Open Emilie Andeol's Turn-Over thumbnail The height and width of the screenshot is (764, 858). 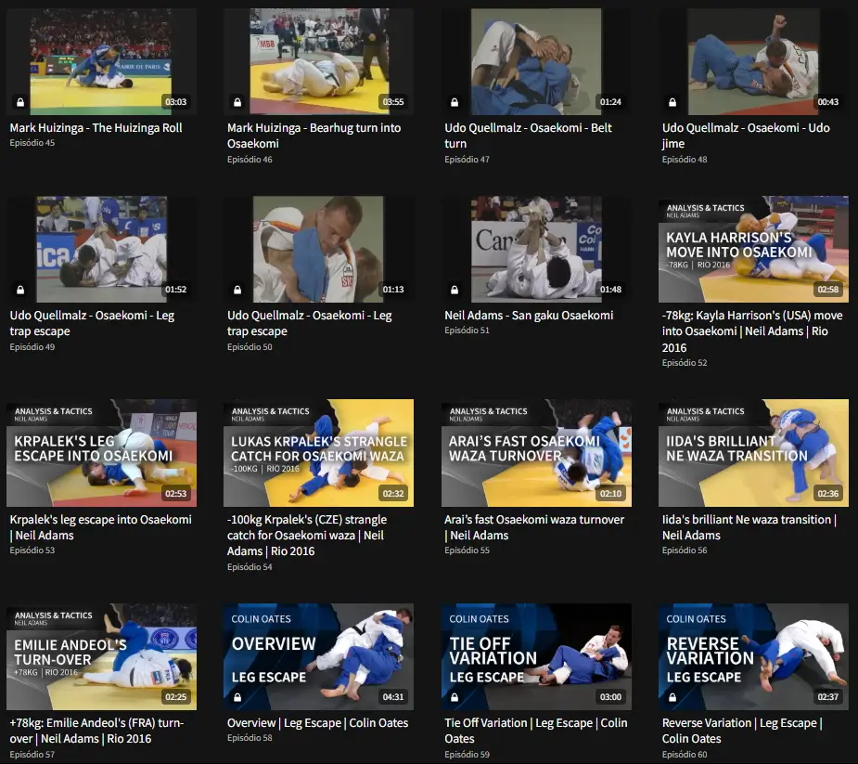101,656
